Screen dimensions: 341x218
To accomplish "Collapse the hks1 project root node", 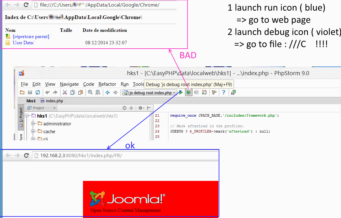I will [x=27, y=116].
